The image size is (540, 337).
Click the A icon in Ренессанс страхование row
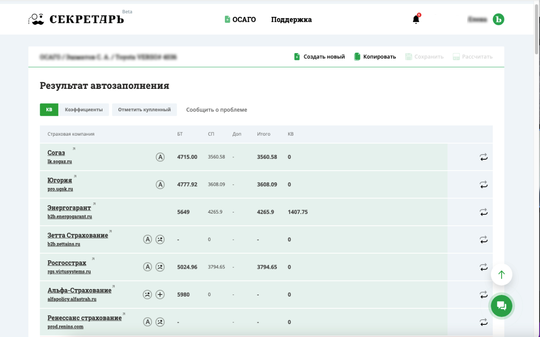click(x=147, y=322)
